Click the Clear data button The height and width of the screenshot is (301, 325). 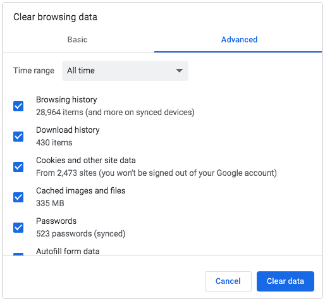point(285,281)
